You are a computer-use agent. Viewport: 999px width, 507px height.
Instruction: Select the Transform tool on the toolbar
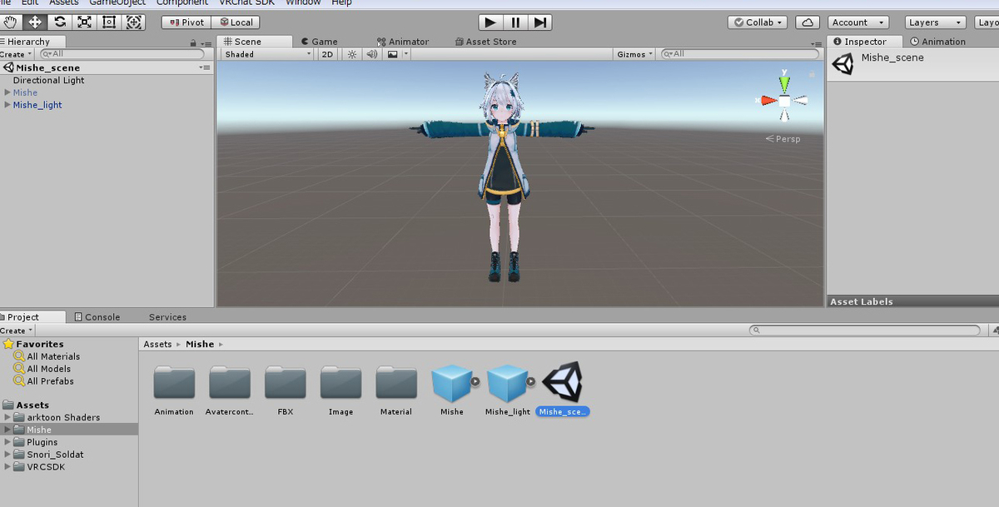tap(134, 22)
